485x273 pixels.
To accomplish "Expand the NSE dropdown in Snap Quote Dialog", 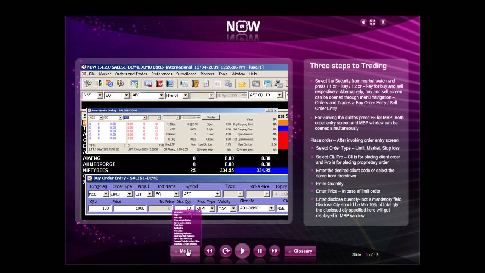I will (x=101, y=118).
